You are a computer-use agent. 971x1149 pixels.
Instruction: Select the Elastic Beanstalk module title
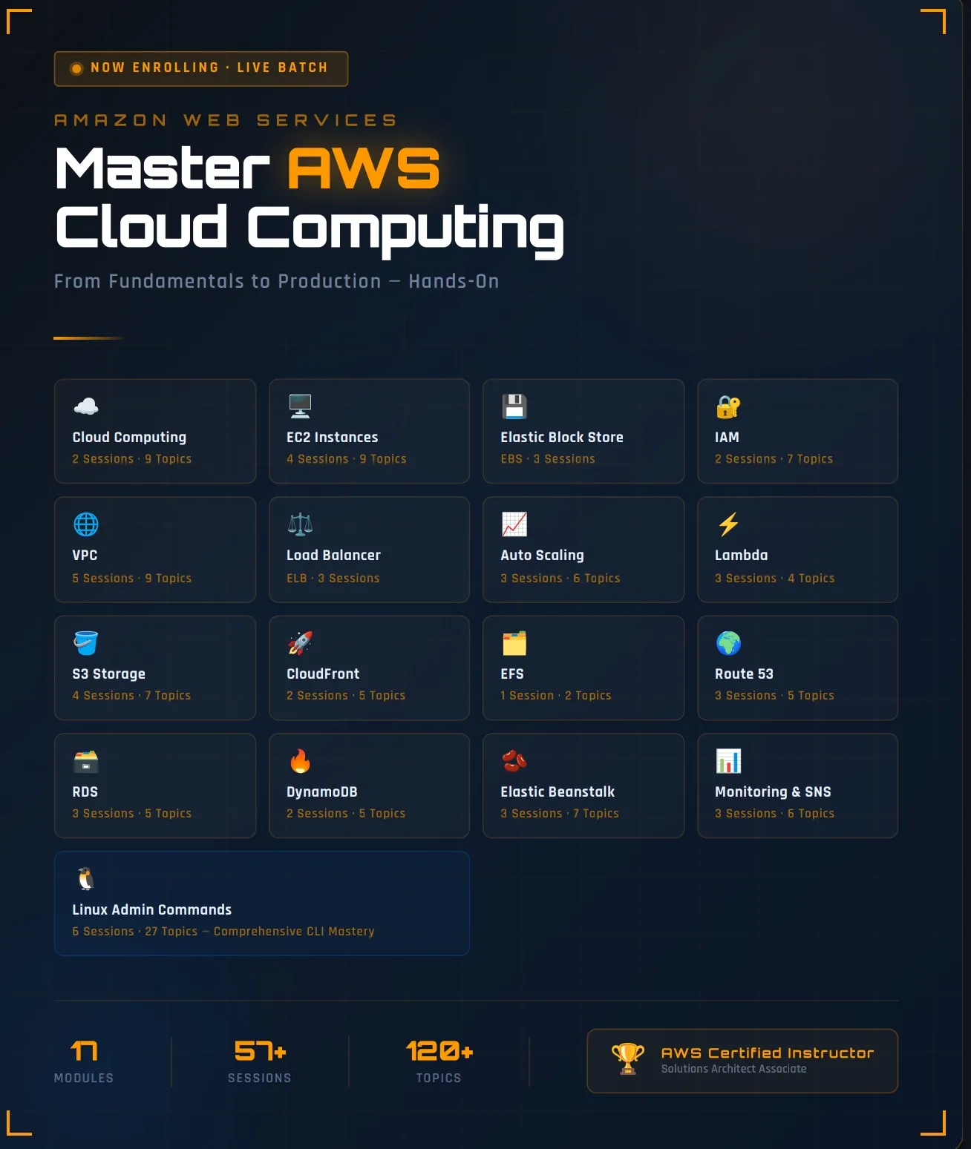(558, 792)
